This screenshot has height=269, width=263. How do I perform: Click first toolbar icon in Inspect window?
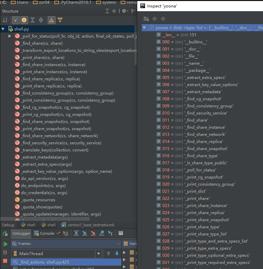click(146, 19)
